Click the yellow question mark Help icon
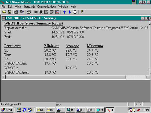The height and width of the screenshot is (113, 151). tap(82, 12)
